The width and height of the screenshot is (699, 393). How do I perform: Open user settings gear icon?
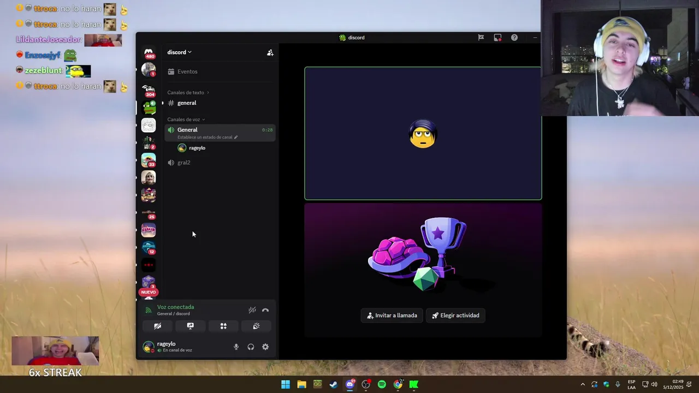[x=265, y=347]
